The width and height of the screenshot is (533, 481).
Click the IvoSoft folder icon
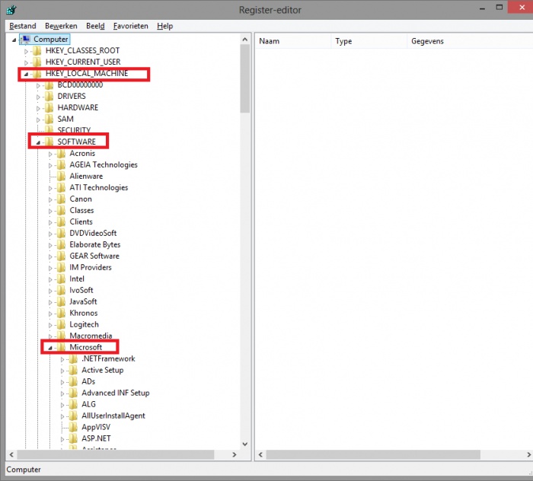click(61, 291)
